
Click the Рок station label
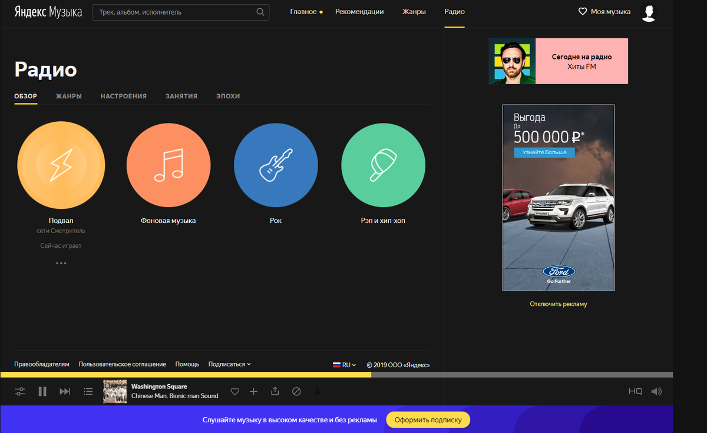click(276, 221)
